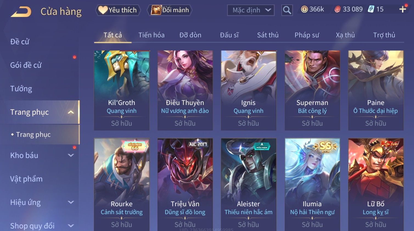Open Đổi mảnh fragment exchange chest icon
414x231 pixels.
[x=170, y=10]
